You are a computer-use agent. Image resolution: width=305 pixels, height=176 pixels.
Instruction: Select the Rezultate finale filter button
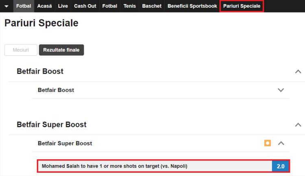coord(61,50)
